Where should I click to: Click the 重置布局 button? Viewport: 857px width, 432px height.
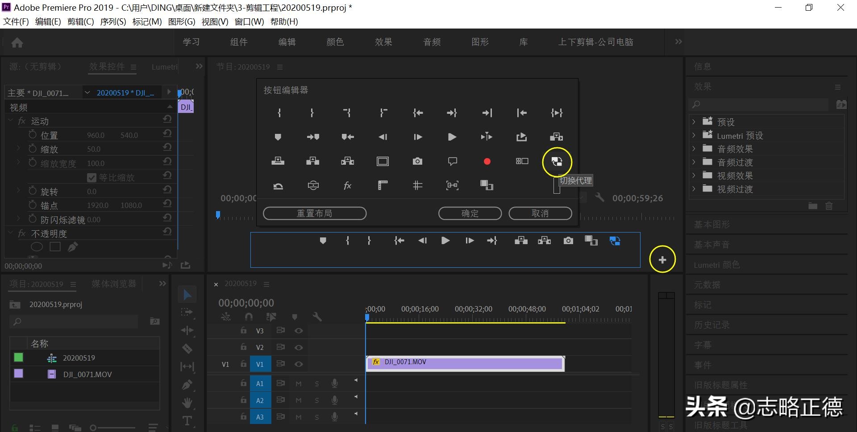point(315,213)
